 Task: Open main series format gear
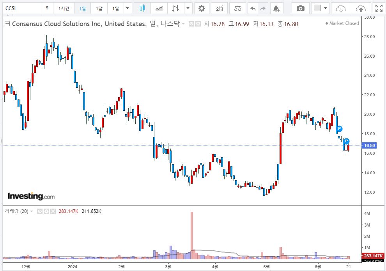click(198, 24)
